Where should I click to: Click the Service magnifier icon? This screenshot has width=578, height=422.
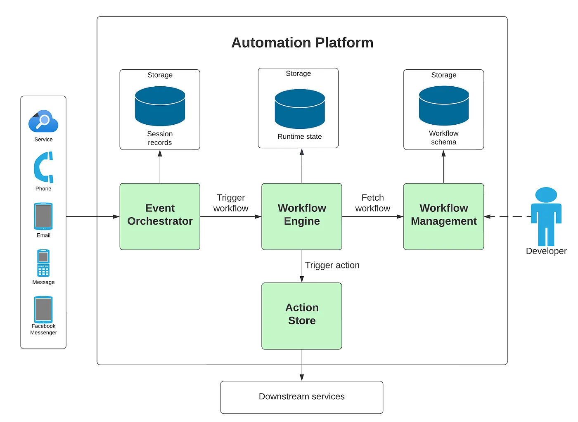click(43, 121)
